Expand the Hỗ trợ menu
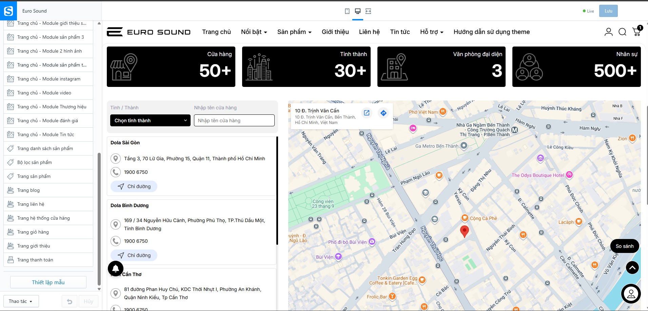This screenshot has height=311, width=648. tap(432, 32)
